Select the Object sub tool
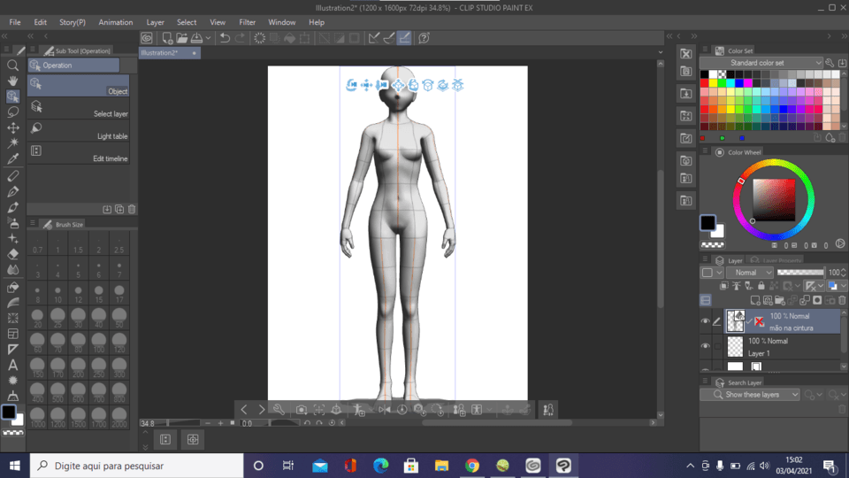Screen dimensions: 849x478 [x=79, y=86]
